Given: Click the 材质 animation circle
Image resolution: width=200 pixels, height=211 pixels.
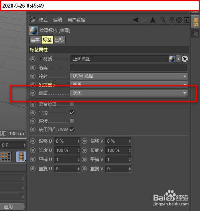Looking at the screenshot, I should pyautogui.click(x=33, y=59).
